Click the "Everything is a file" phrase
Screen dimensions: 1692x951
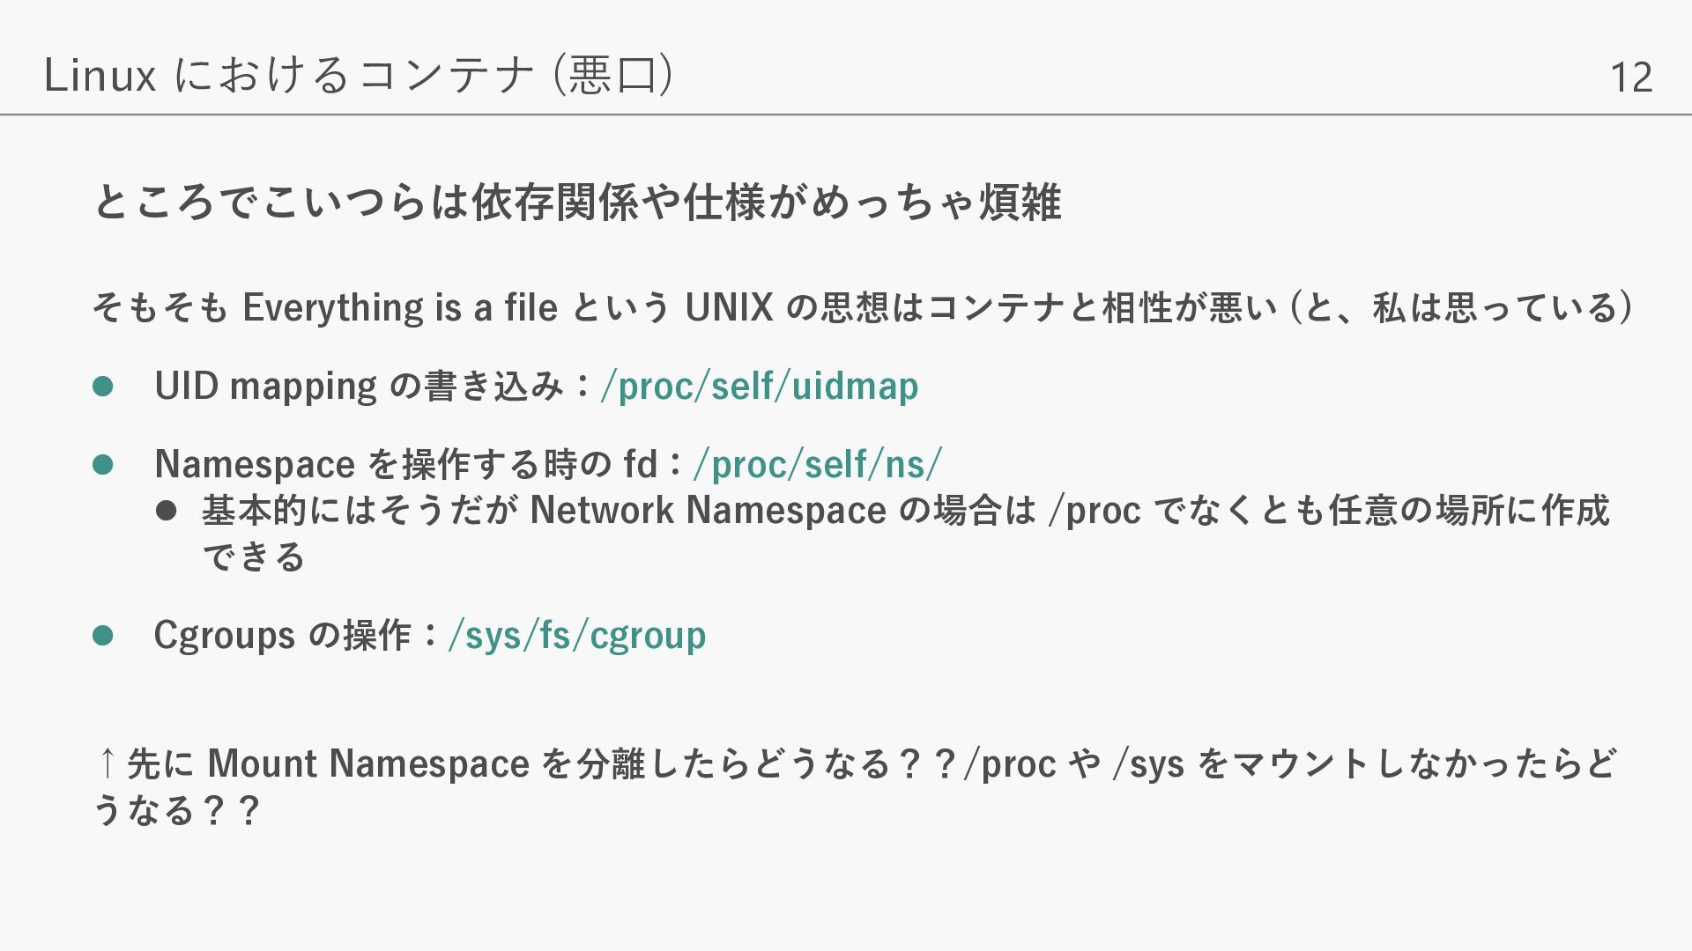point(400,307)
